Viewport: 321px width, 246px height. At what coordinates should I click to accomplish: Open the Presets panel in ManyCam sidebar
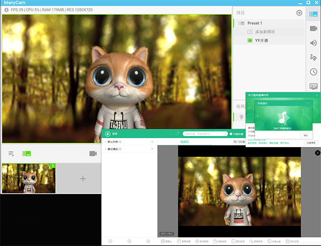[313, 14]
